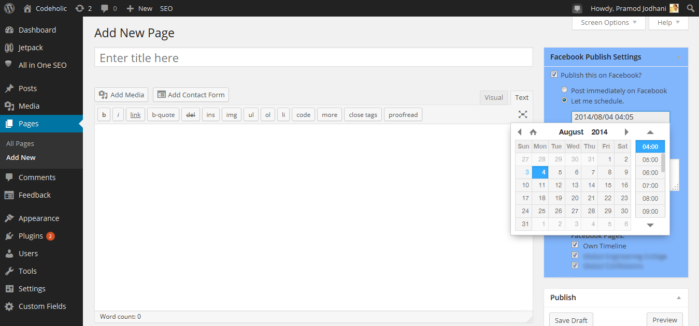Open the Posts pushpin icon
The image size is (699, 326).
[9, 88]
